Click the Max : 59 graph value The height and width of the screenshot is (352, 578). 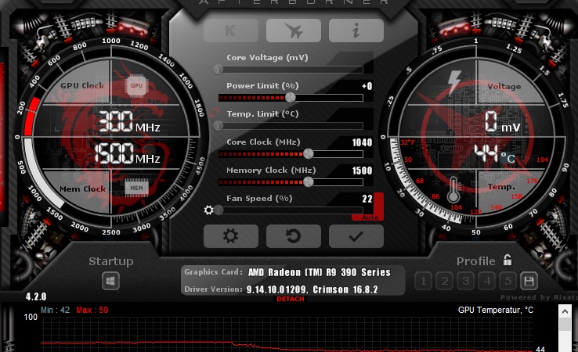(x=92, y=310)
